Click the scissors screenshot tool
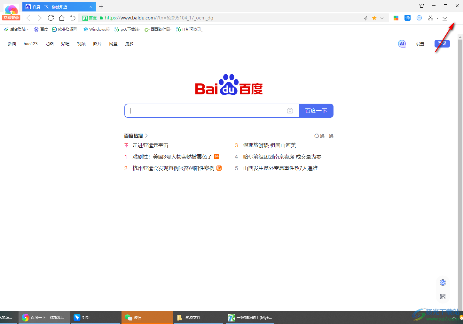Viewport: 463px width, 324px height. tap(430, 18)
